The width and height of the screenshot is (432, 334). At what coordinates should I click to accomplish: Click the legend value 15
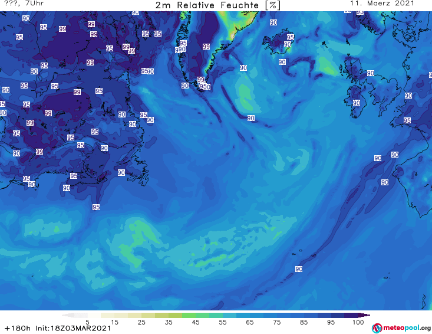click(114, 322)
